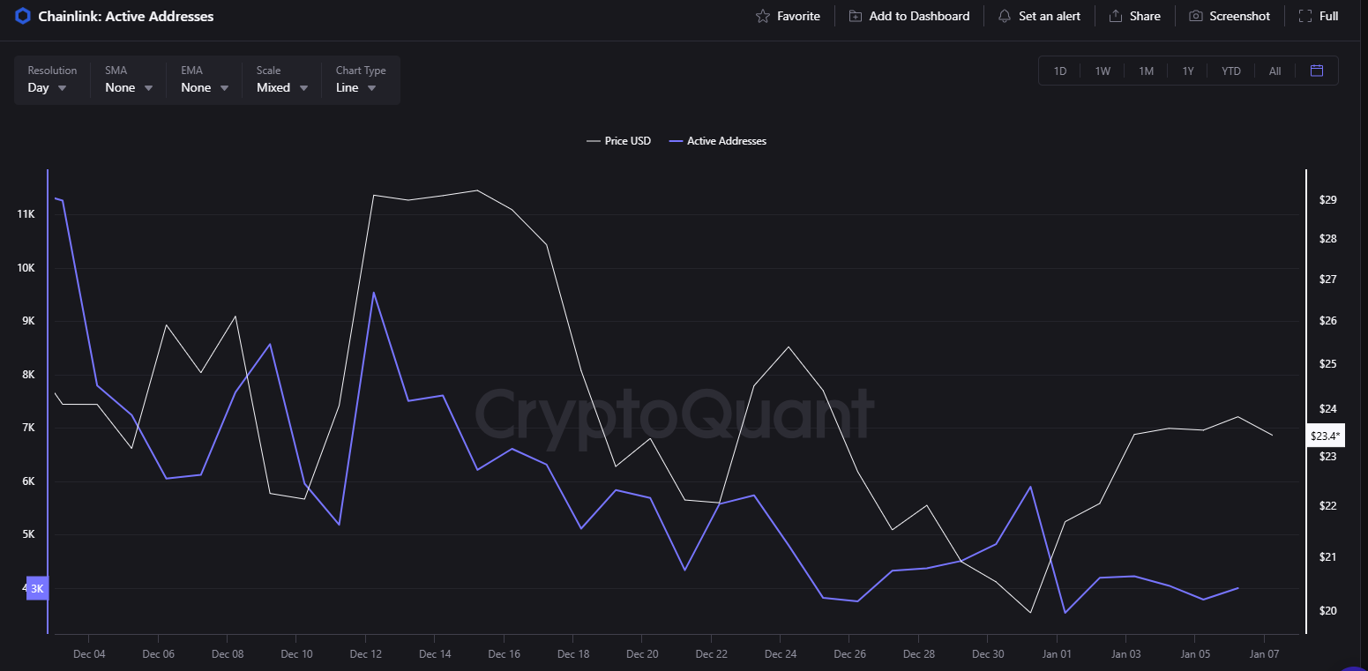Click the 11K left axis label
The image size is (1368, 671).
[26, 214]
